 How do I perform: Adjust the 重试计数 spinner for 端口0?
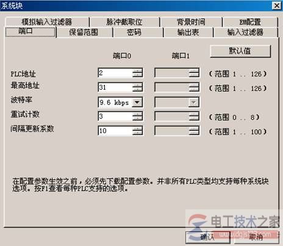(137, 116)
